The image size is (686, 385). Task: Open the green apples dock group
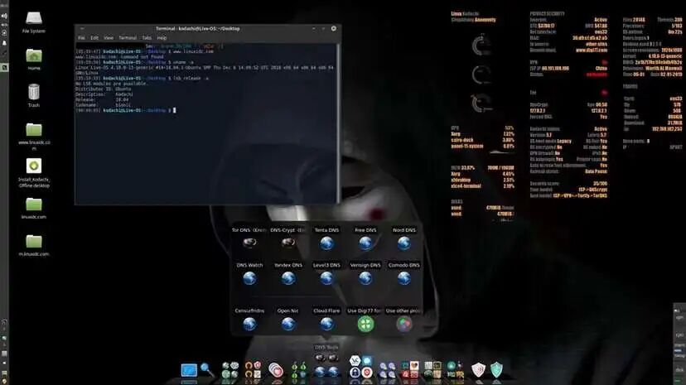pyautogui.click(x=299, y=370)
